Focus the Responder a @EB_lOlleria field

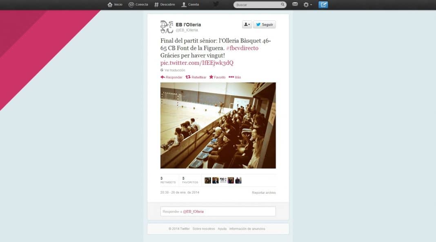pos(218,211)
